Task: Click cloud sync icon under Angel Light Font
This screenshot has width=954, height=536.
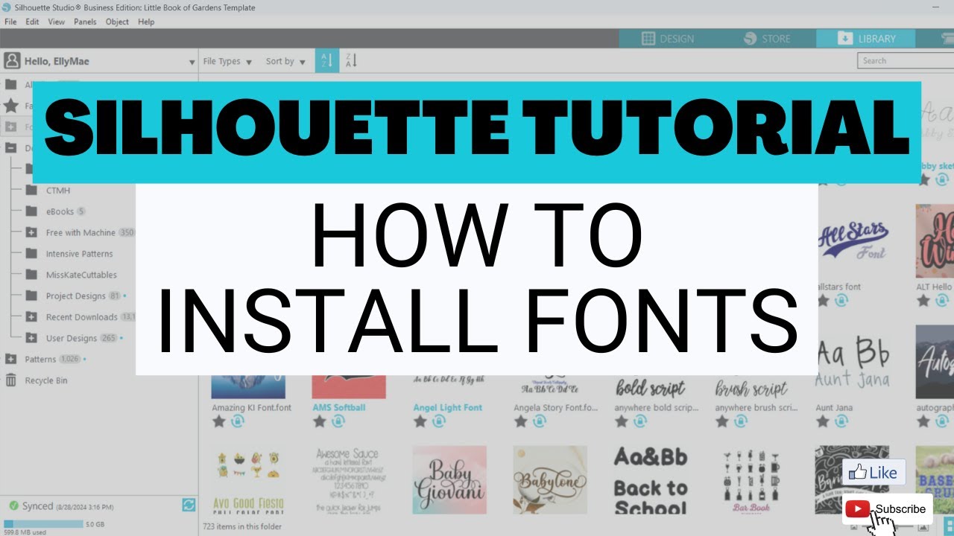Action: (438, 421)
